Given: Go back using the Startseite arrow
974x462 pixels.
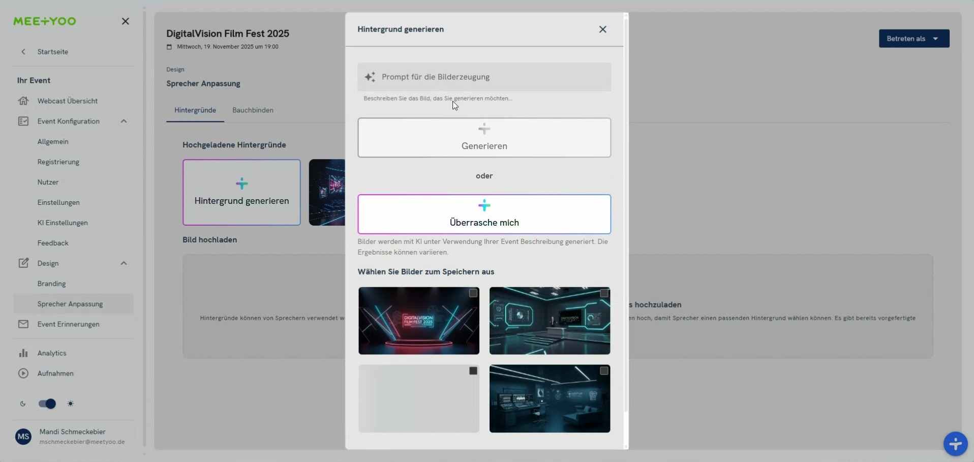Looking at the screenshot, I should pos(24,51).
